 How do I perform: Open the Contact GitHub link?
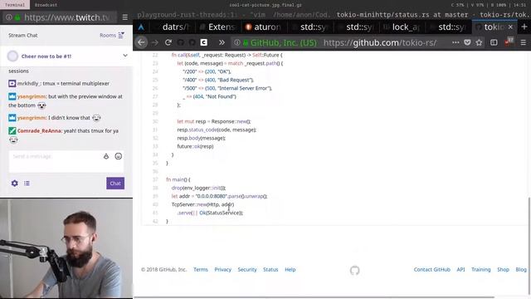431,269
